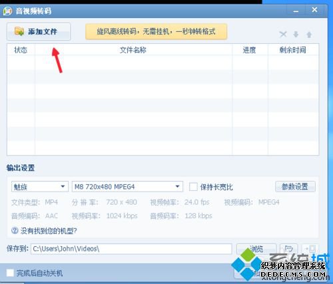
Task: Enable 完成后自动关机 checkbox
Action: [x=10, y=273]
